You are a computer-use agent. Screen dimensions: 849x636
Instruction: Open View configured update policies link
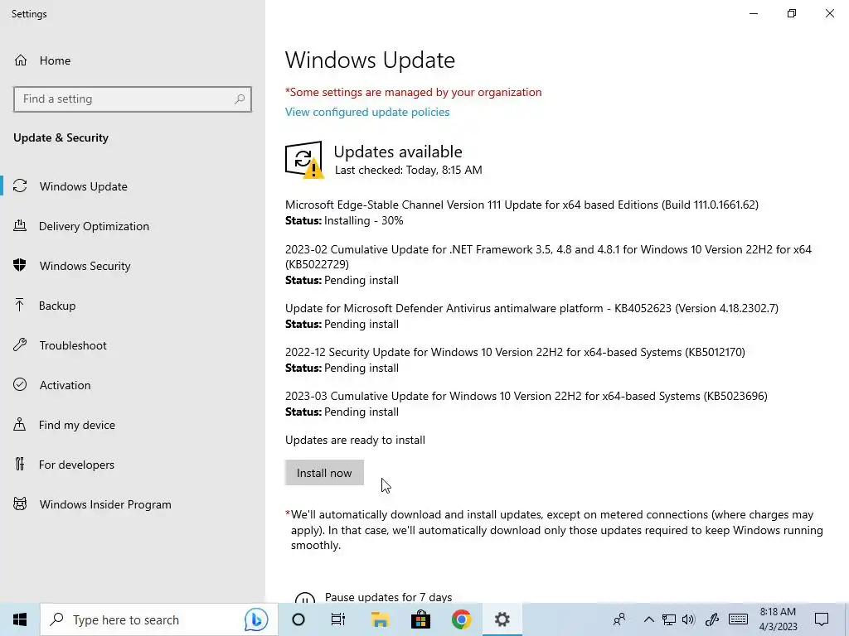(367, 112)
